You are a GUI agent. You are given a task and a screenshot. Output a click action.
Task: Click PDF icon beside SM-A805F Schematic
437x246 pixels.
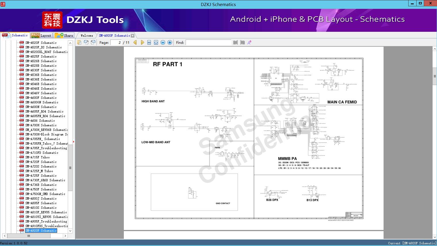tap(22, 203)
